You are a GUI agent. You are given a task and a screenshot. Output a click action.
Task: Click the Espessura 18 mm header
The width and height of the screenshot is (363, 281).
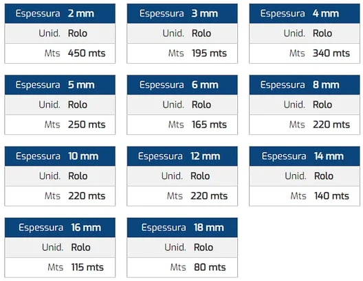(182, 228)
